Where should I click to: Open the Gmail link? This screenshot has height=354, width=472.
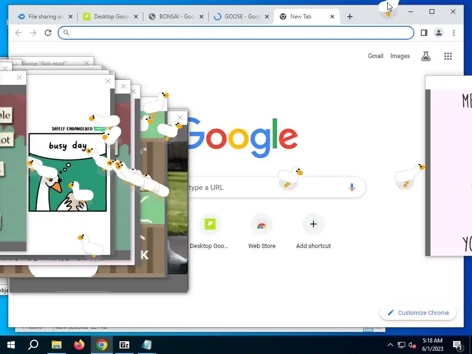[375, 56]
